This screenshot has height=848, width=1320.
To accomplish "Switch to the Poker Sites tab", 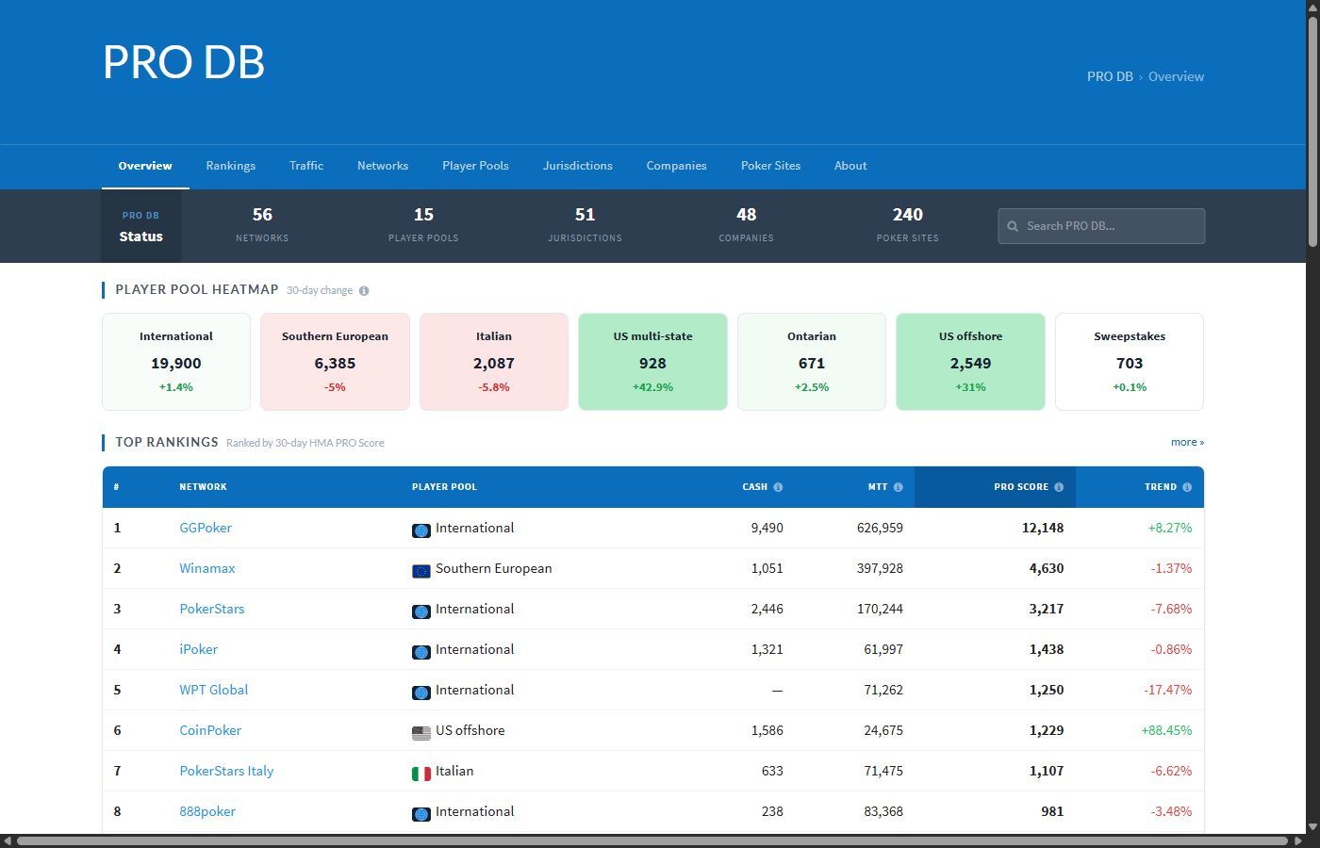I will [770, 166].
